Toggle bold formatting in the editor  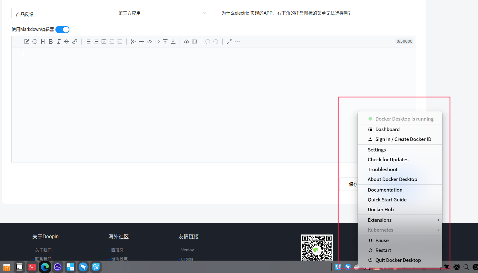coord(51,42)
